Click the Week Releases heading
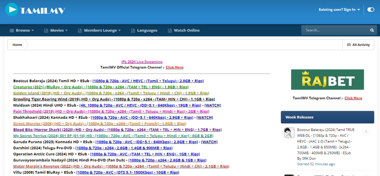This screenshot has width=380, height=176. pyautogui.click(x=299, y=117)
